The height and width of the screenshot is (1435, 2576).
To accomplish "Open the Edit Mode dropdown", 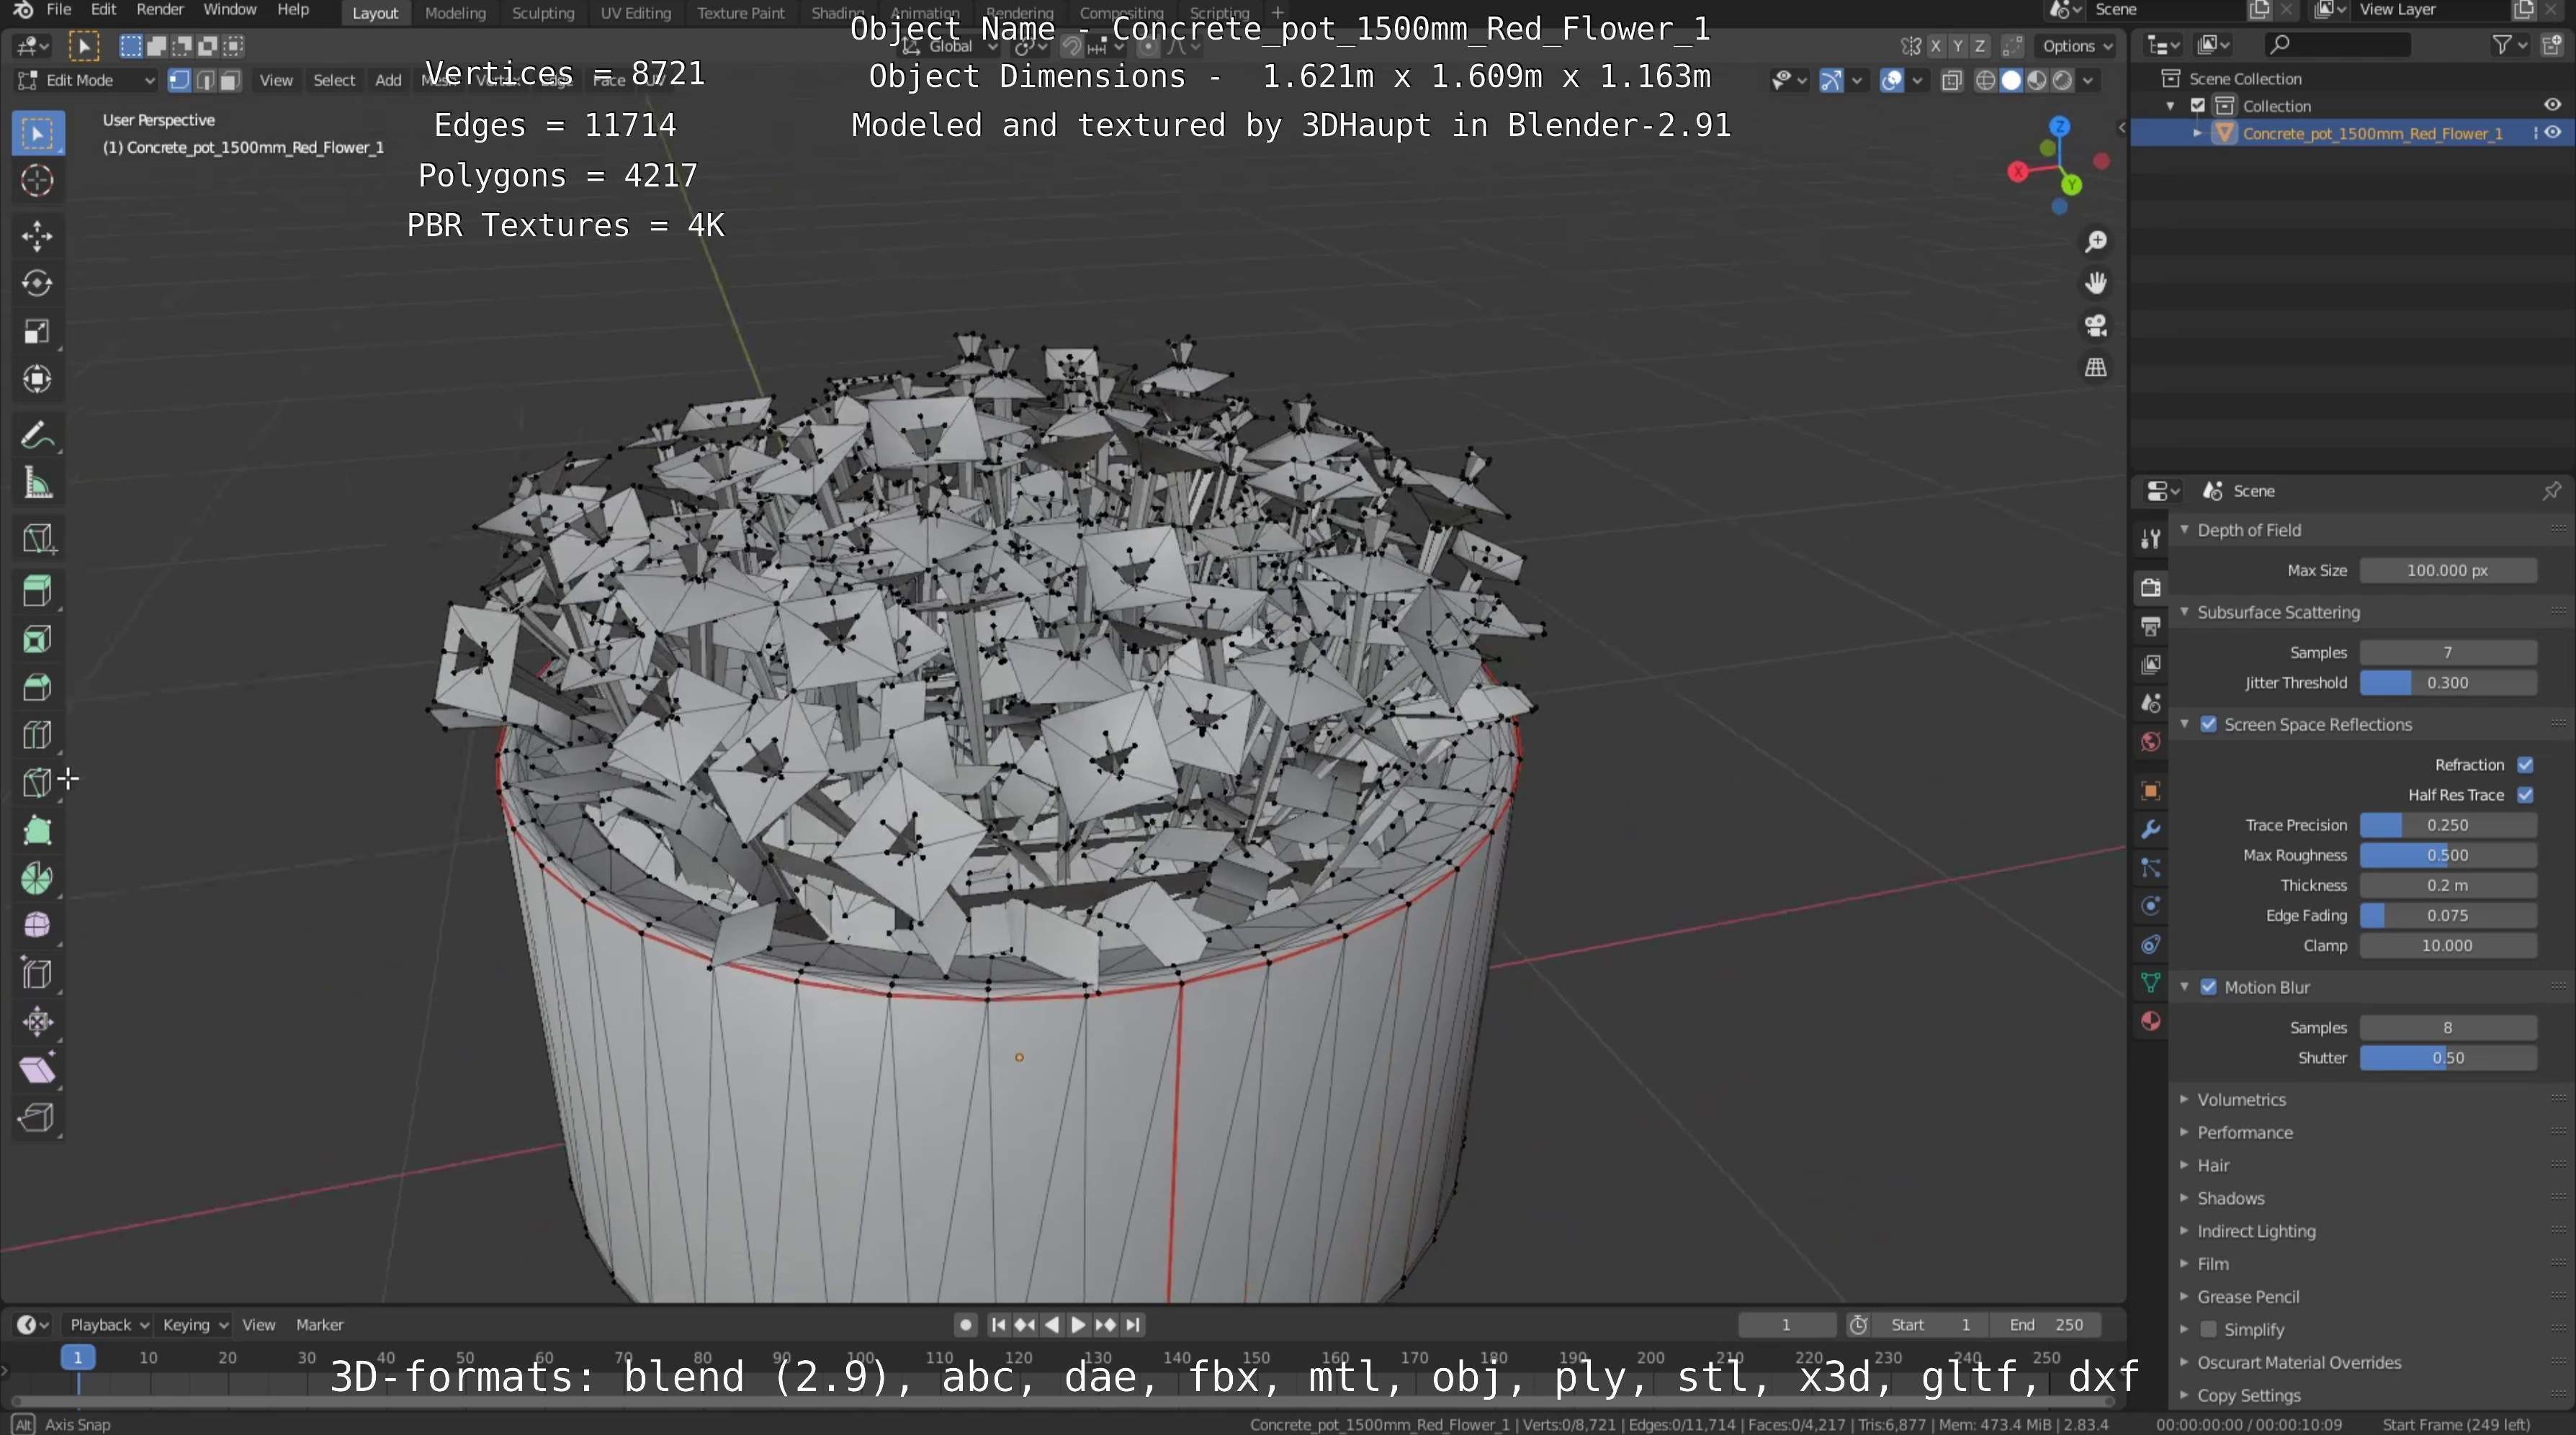I will [87, 81].
